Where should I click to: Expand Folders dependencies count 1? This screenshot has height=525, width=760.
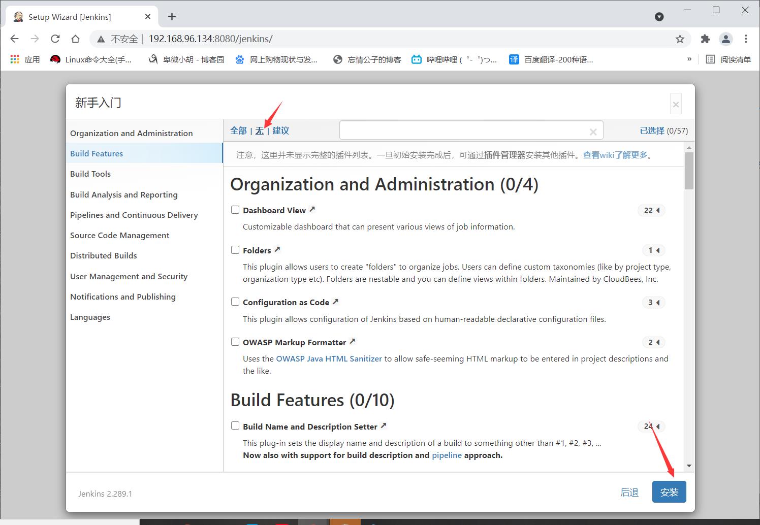click(x=654, y=250)
